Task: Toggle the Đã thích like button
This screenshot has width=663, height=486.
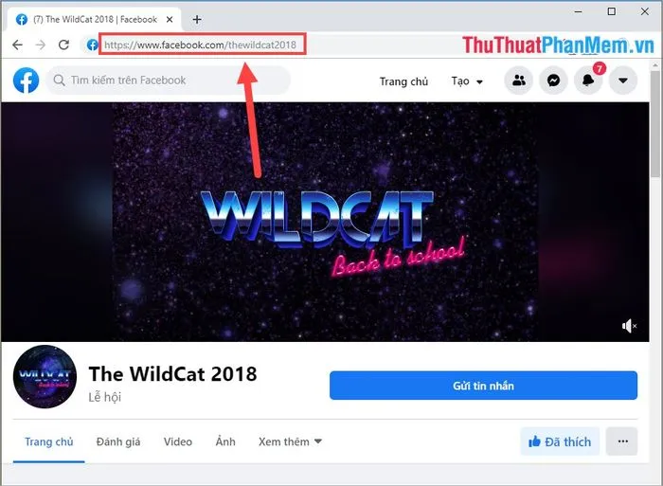Action: (560, 441)
